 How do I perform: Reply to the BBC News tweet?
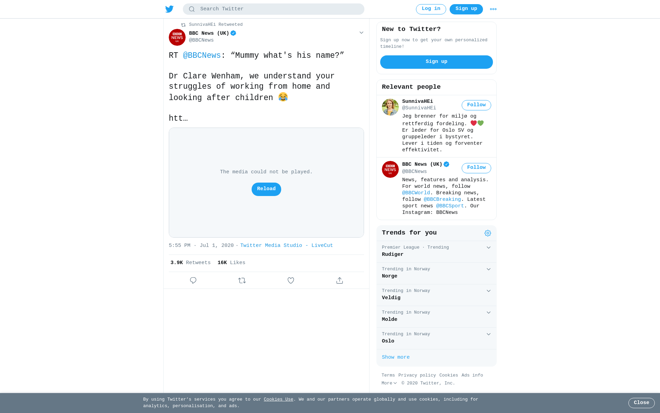point(193,281)
